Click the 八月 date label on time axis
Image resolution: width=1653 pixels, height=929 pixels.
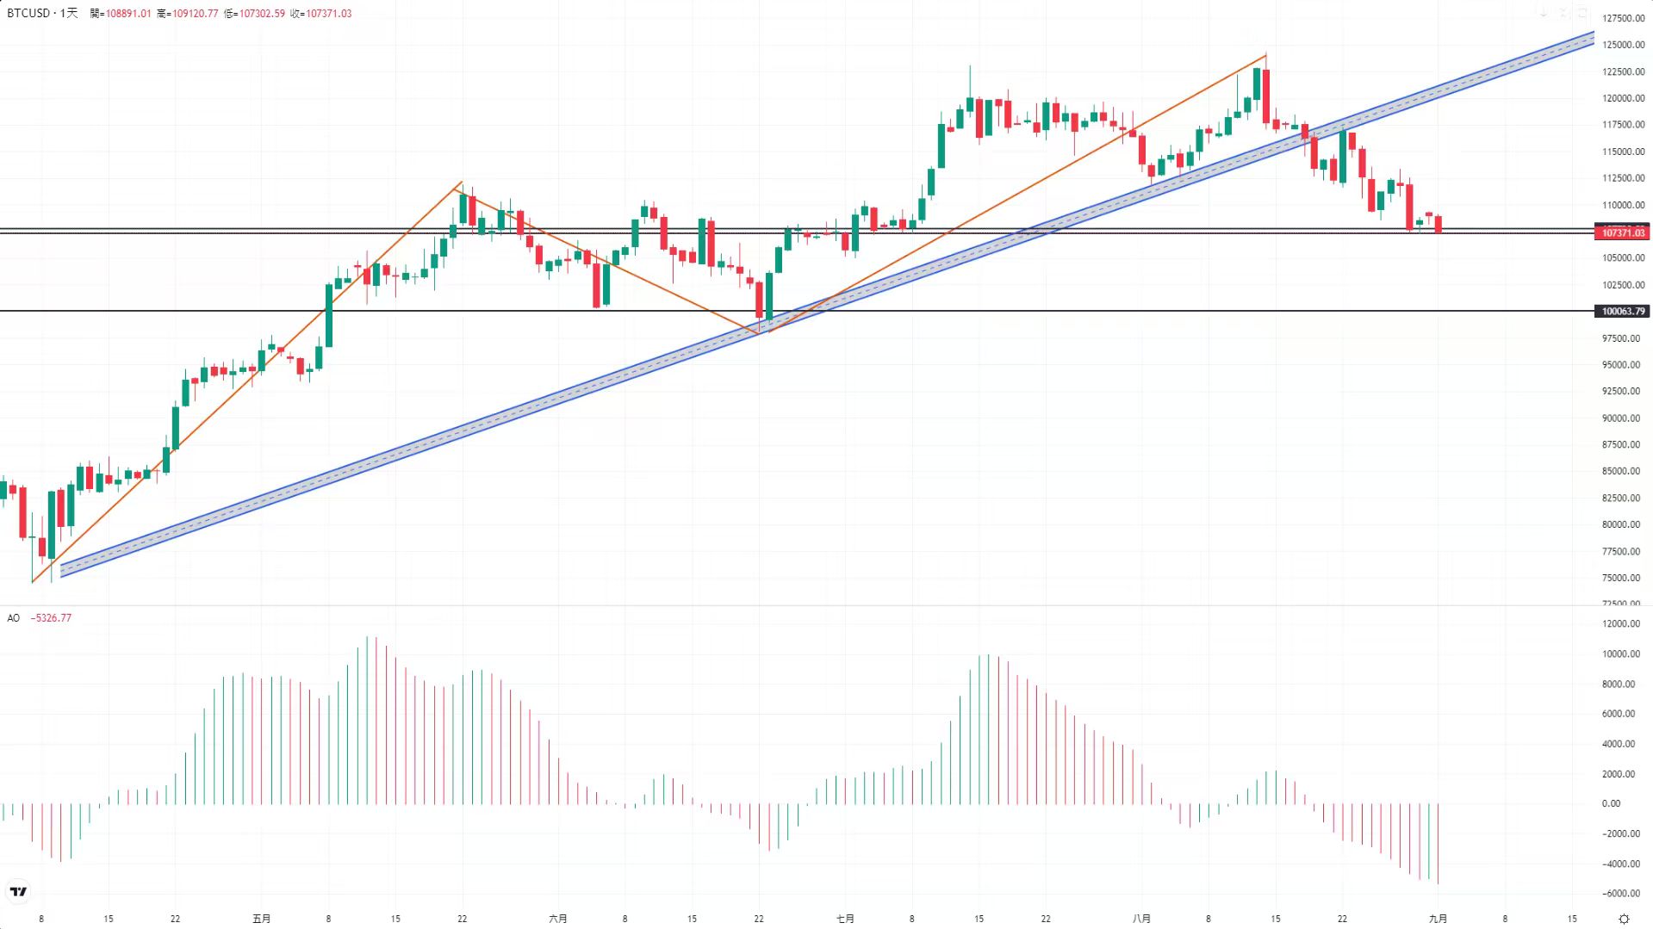tap(1141, 919)
